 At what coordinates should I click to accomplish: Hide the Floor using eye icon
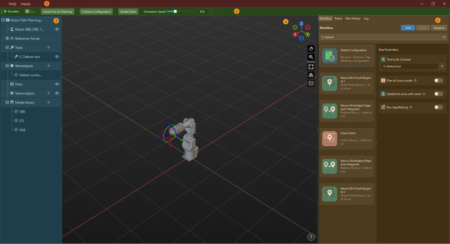57,84
